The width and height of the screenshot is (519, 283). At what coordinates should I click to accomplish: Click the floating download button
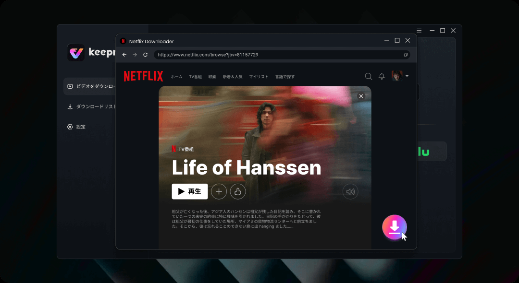[x=394, y=227]
